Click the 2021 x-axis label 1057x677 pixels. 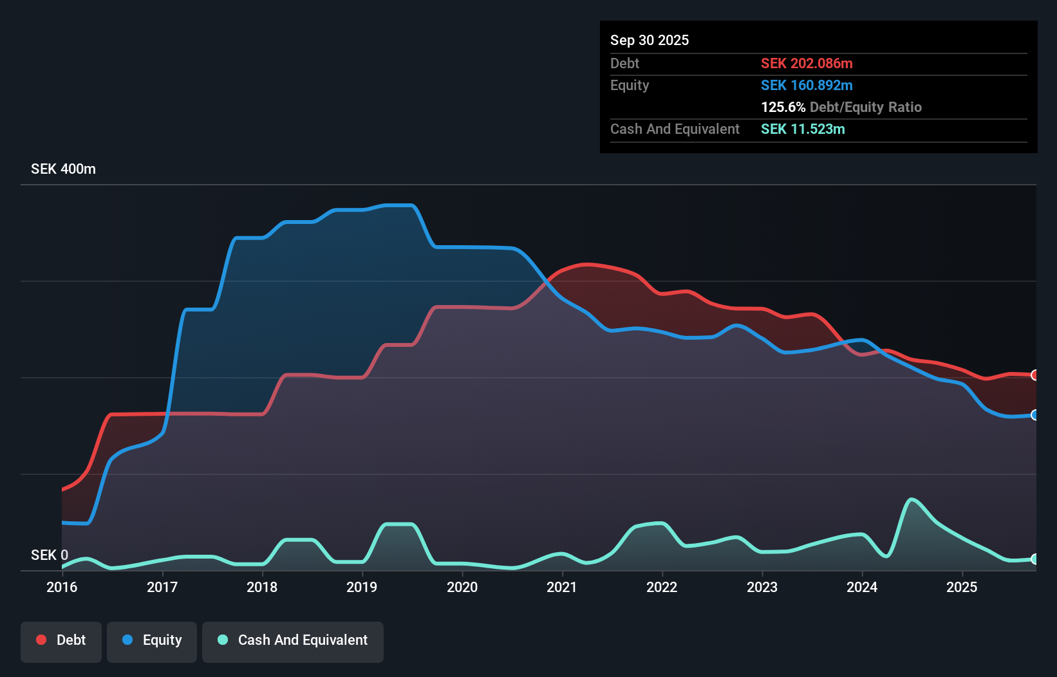562,587
